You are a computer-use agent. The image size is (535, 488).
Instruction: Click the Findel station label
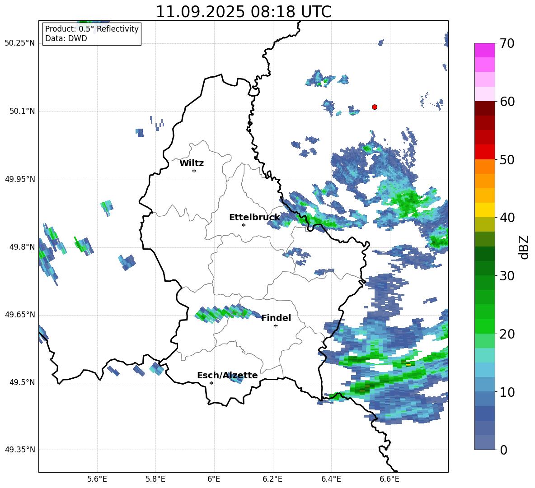[x=276, y=318]
